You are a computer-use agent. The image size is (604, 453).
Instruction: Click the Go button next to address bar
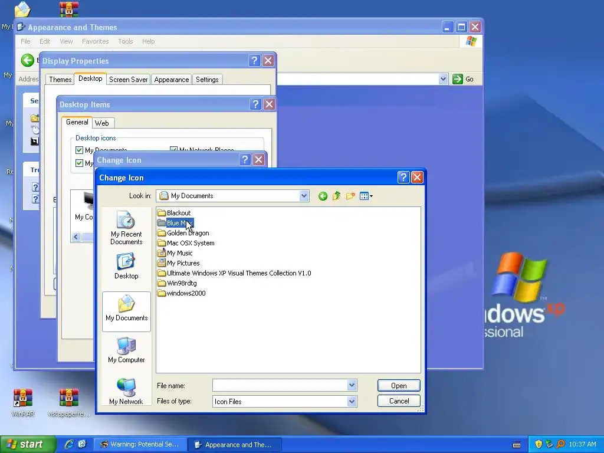pos(463,79)
